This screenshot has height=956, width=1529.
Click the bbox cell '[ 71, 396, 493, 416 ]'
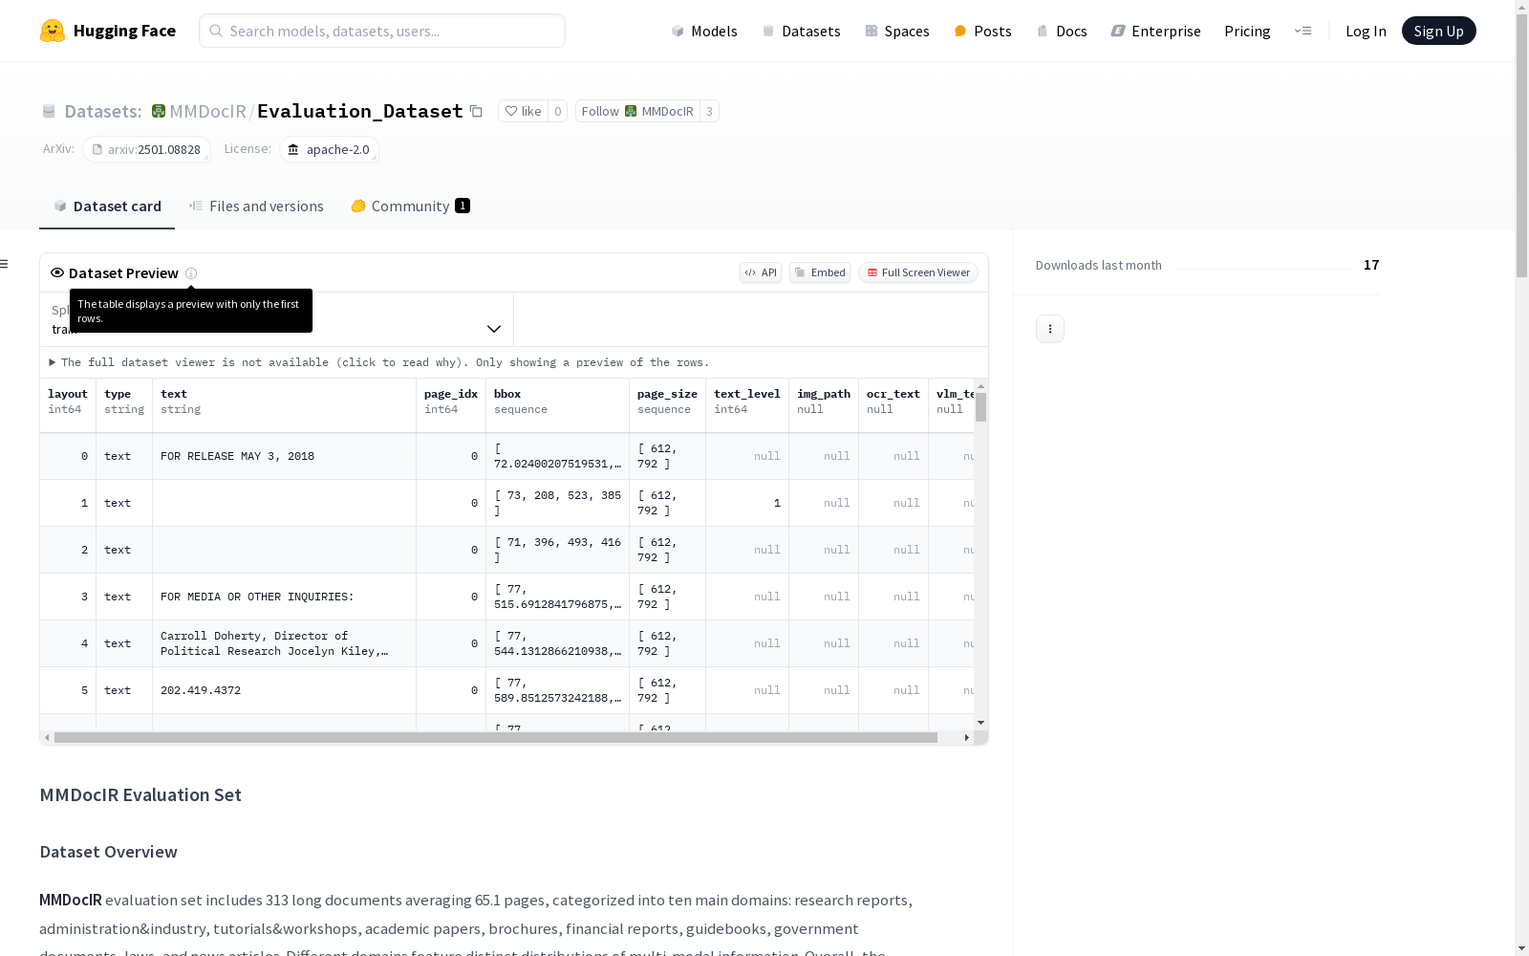(x=557, y=551)
